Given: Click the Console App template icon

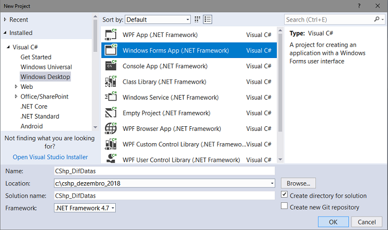Looking at the screenshot, I should coord(111,66).
